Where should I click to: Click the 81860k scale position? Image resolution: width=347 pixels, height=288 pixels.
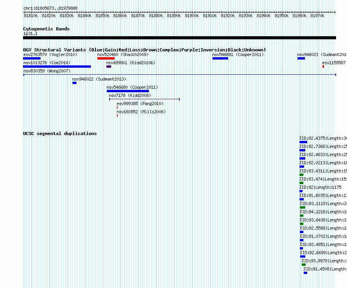[120, 16]
